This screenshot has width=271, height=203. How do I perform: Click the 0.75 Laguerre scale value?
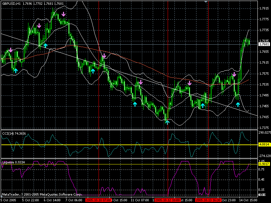262,170
